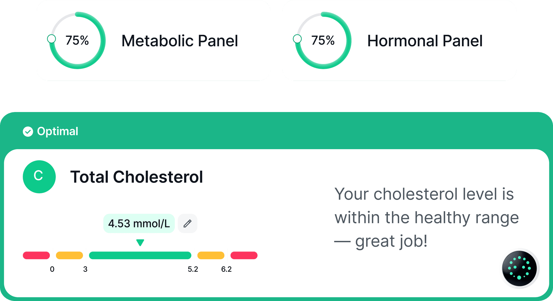
Task: Click the Optimal status label
Action: click(x=58, y=132)
